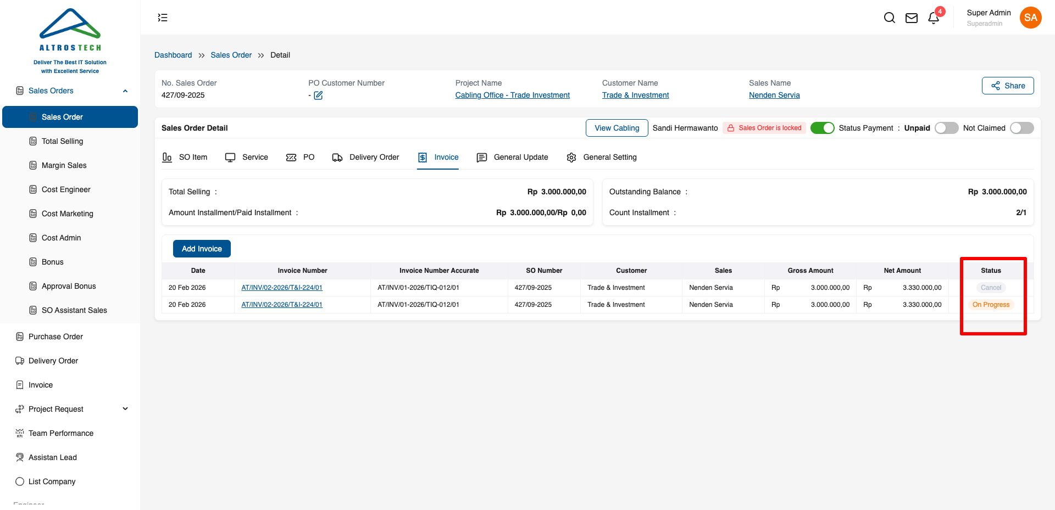1055x510 pixels.
Task: Click the Add Invoice button
Action: [x=202, y=249]
